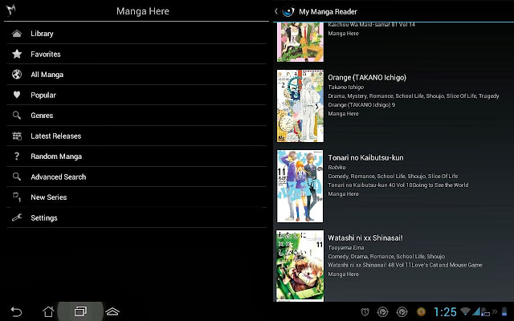The height and width of the screenshot is (321, 514).
Task: Click the Latest Releases calendar icon
Action: tap(17, 136)
